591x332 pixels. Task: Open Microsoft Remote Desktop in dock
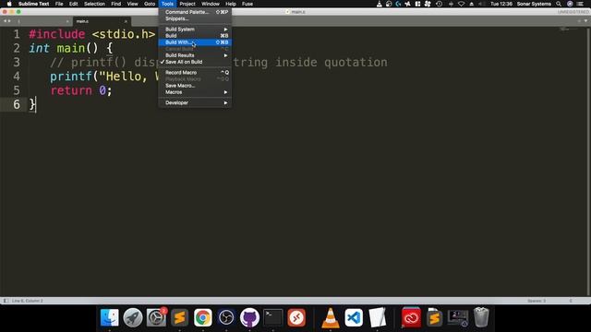[296, 317]
